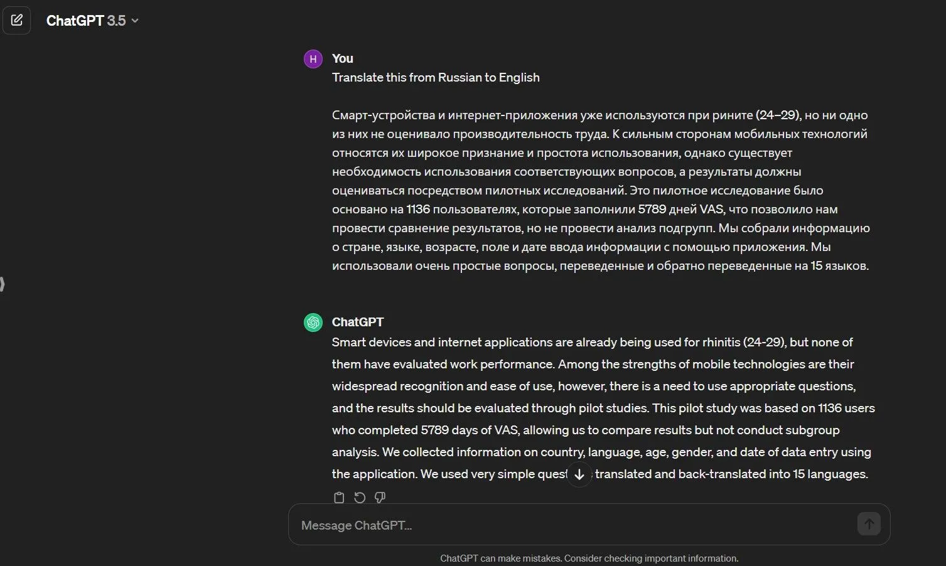Click the Translate this from Russian prompt

point(436,77)
